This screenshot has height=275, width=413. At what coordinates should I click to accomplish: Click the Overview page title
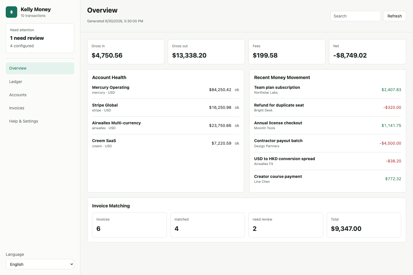(x=102, y=10)
